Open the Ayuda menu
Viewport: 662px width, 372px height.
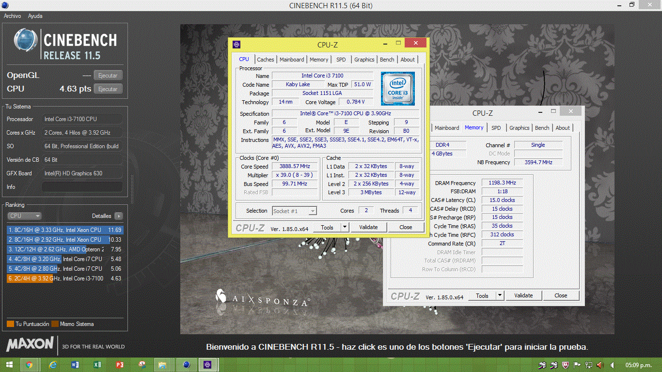click(35, 16)
